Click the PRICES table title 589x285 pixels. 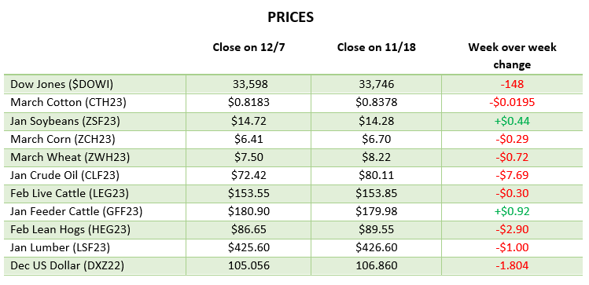[290, 17]
